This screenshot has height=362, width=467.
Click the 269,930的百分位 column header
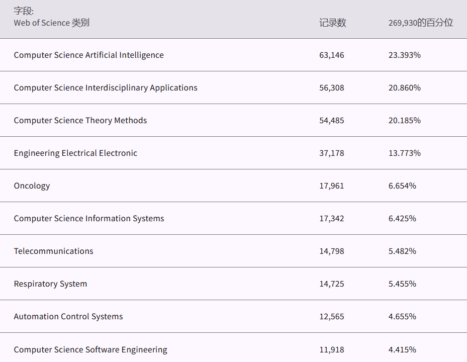click(421, 23)
